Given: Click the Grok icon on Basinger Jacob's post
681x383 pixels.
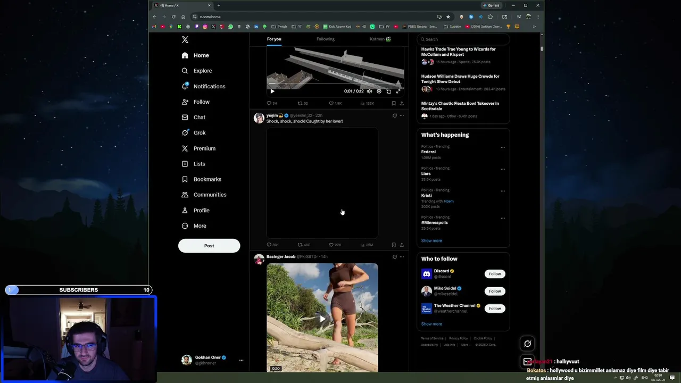Looking at the screenshot, I should click(394, 257).
